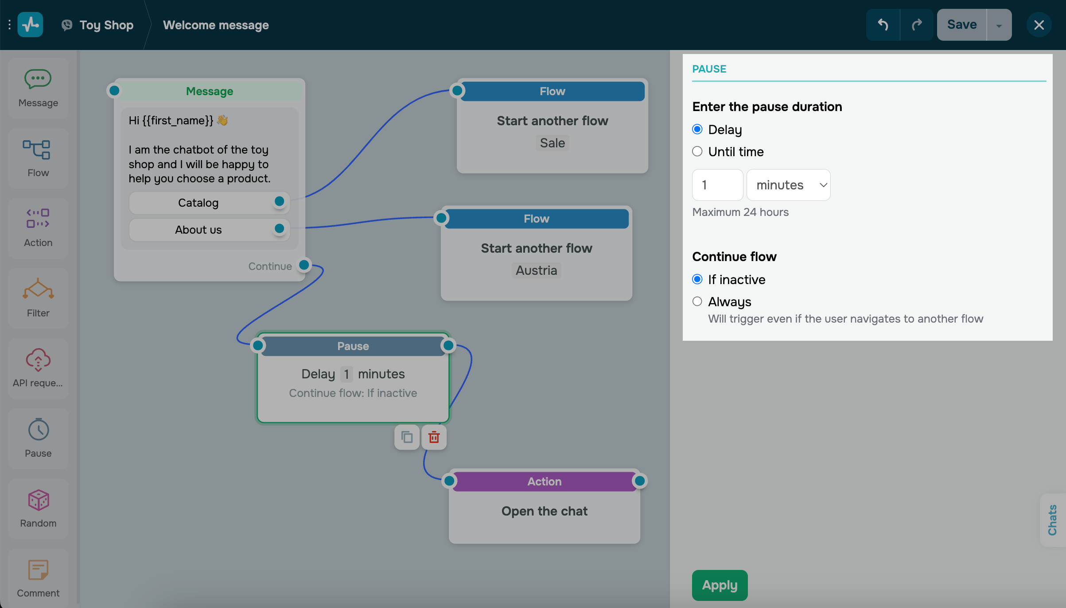Open the minutes unit dropdown

[x=788, y=185]
